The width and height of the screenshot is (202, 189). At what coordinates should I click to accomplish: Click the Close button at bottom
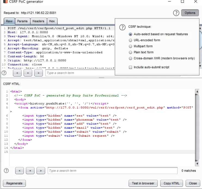pyautogui.click(x=193, y=183)
